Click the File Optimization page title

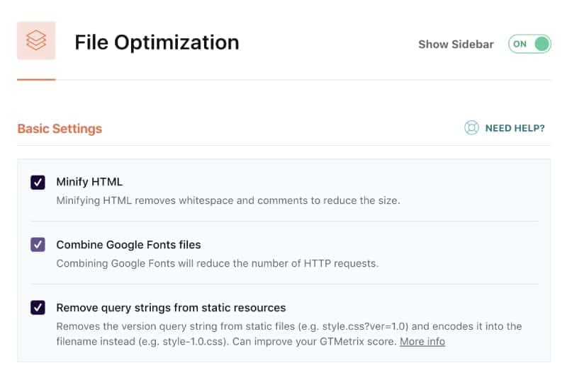[157, 42]
